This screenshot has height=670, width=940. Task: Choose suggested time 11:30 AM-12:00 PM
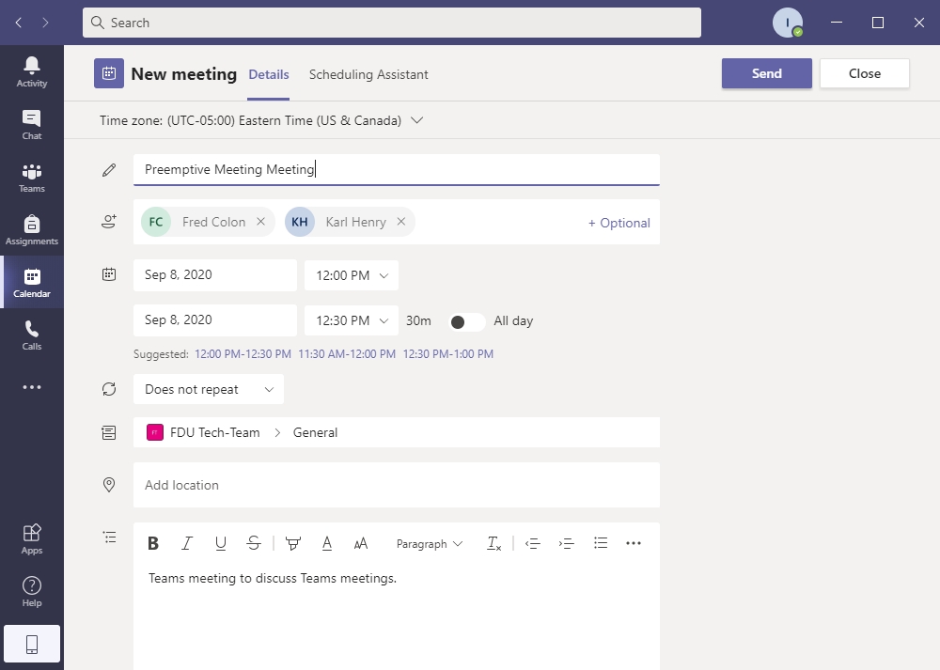pos(347,354)
